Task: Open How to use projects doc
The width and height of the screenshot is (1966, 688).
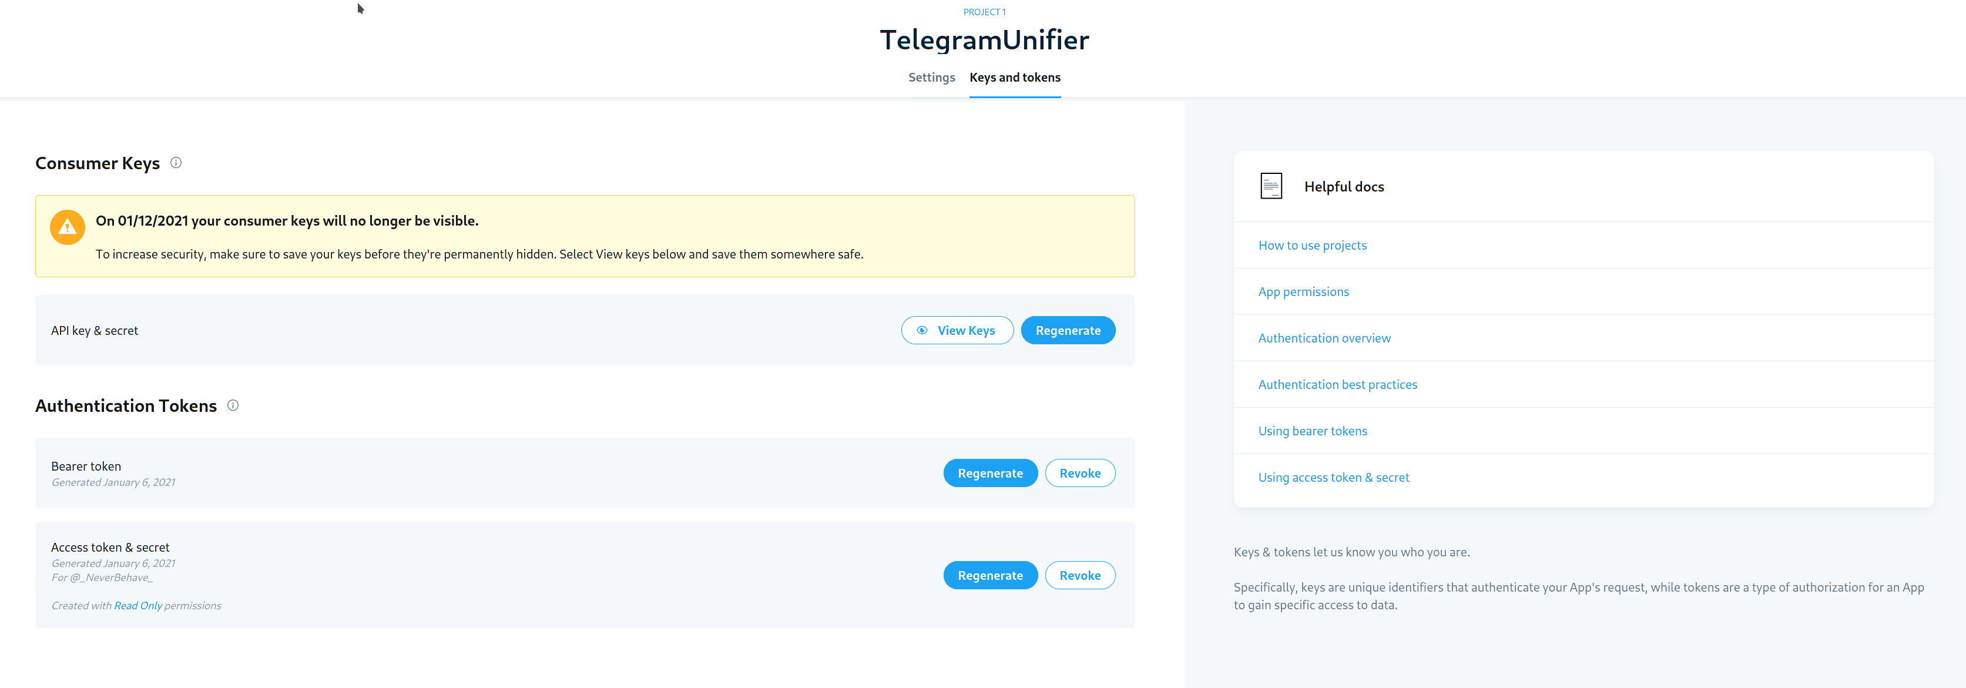Action: coord(1312,245)
